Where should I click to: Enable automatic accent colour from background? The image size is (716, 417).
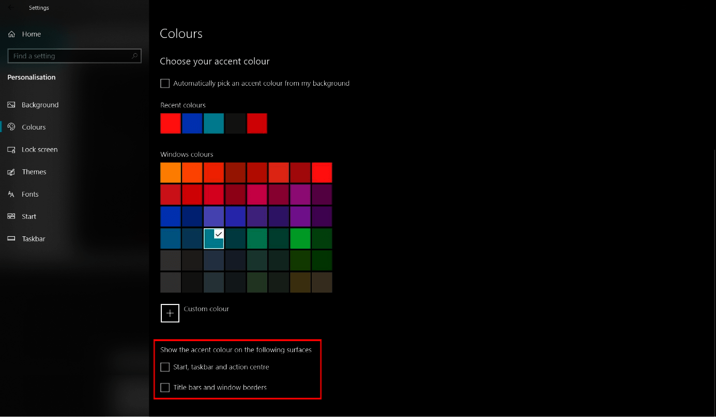pyautogui.click(x=164, y=83)
